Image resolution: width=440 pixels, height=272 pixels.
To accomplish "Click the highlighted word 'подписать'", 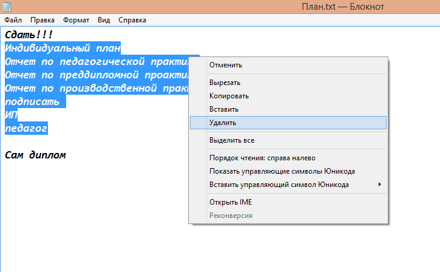I will pyautogui.click(x=32, y=101).
